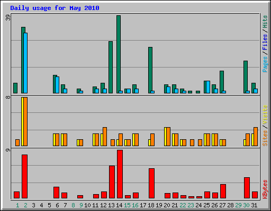271x211 pixels.
Task: Select the red KBytes bar for day 14
Action: (120, 174)
